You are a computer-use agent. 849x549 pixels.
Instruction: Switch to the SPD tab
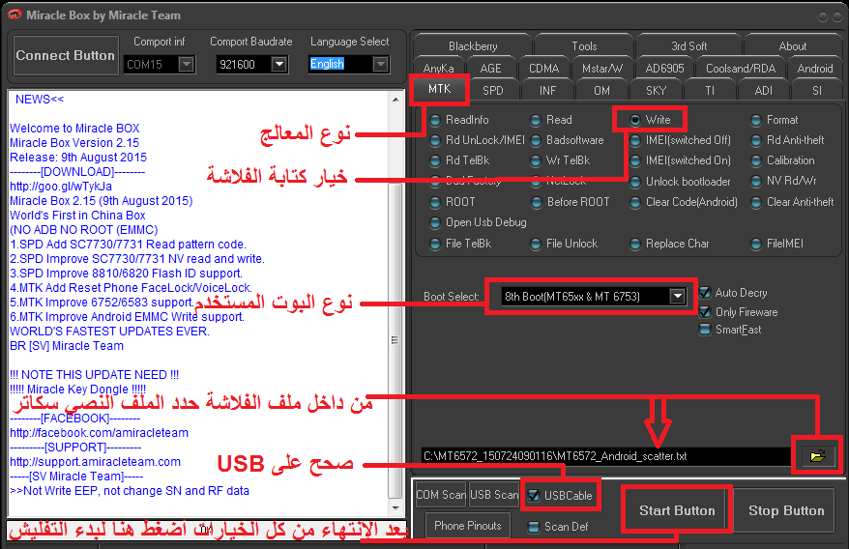(493, 91)
